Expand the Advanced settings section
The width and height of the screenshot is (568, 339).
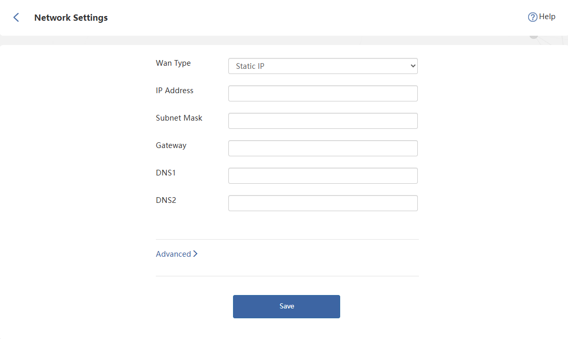pyautogui.click(x=173, y=254)
